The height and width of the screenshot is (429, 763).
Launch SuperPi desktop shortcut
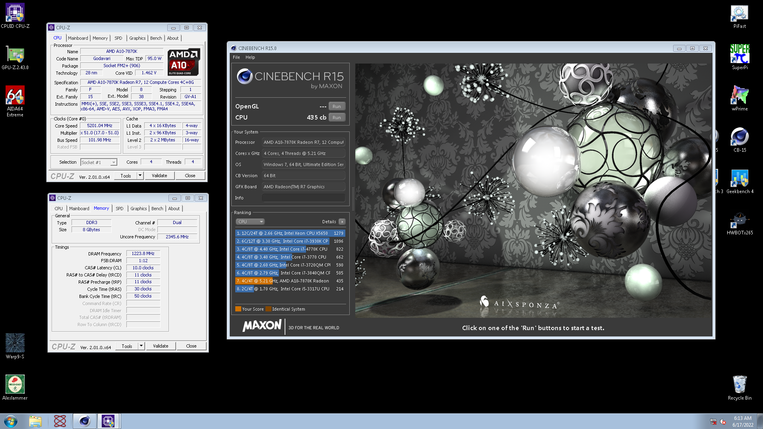[x=740, y=57]
